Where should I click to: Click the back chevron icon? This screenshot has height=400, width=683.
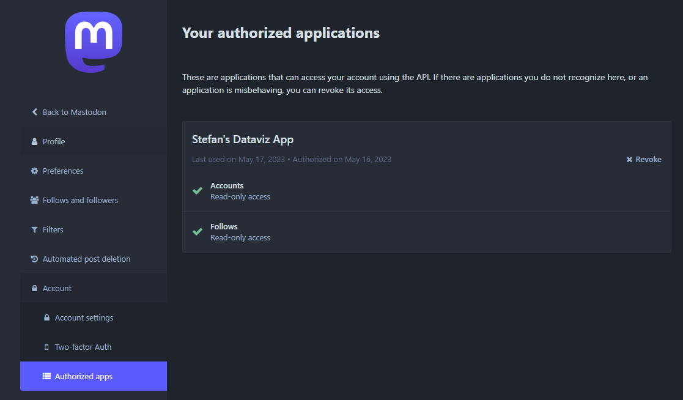pyautogui.click(x=34, y=112)
